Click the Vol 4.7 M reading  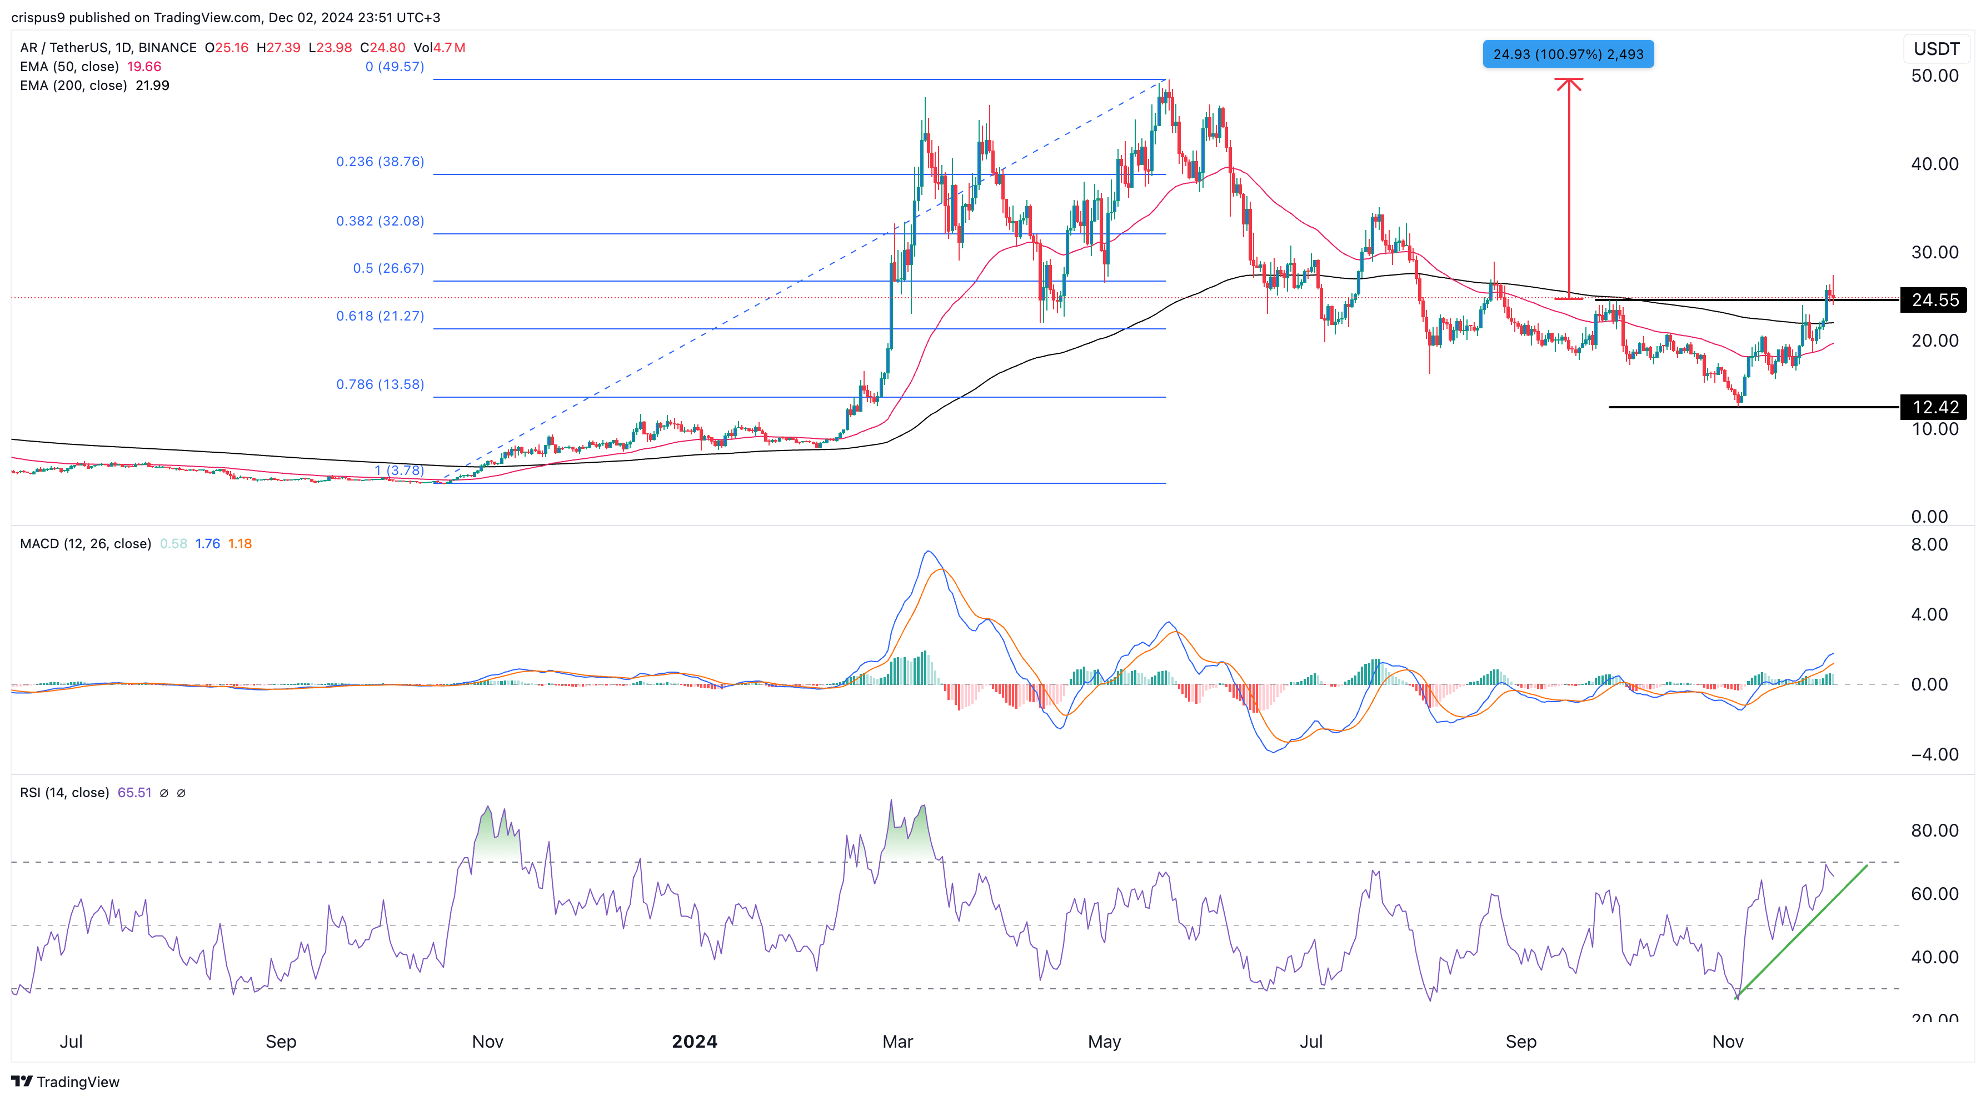[x=440, y=47]
